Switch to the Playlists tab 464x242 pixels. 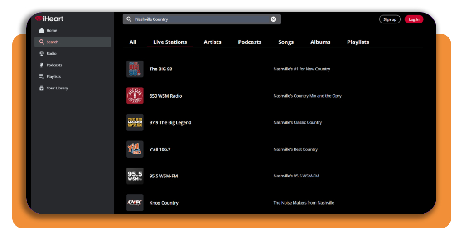tap(358, 42)
